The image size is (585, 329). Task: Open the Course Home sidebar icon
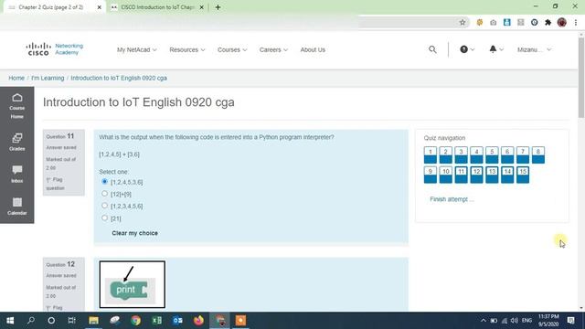tap(16, 106)
